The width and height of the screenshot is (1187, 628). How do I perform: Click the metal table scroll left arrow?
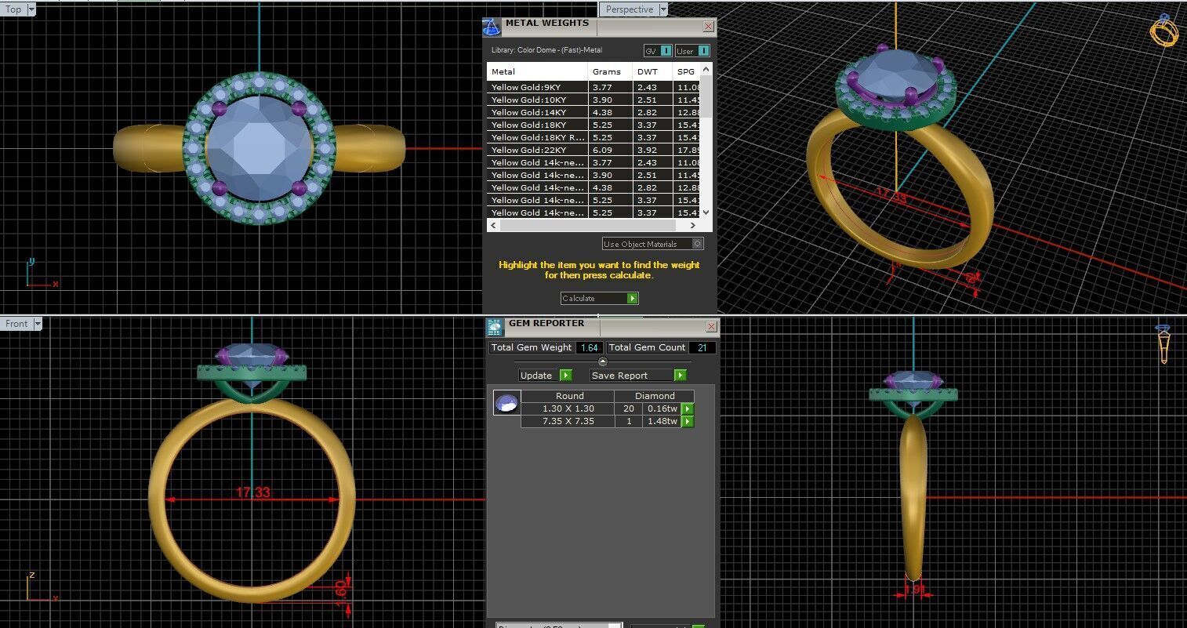point(493,226)
